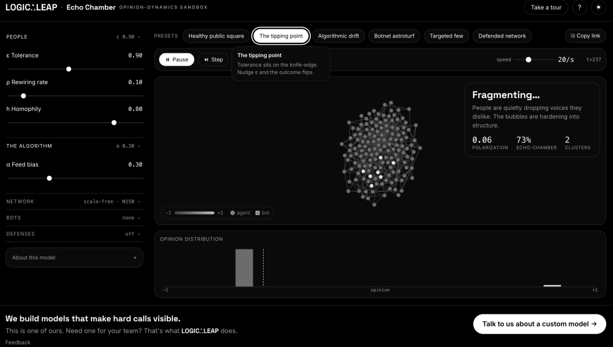Load the Targeted few preset
This screenshot has height=347, width=613.
coord(446,36)
